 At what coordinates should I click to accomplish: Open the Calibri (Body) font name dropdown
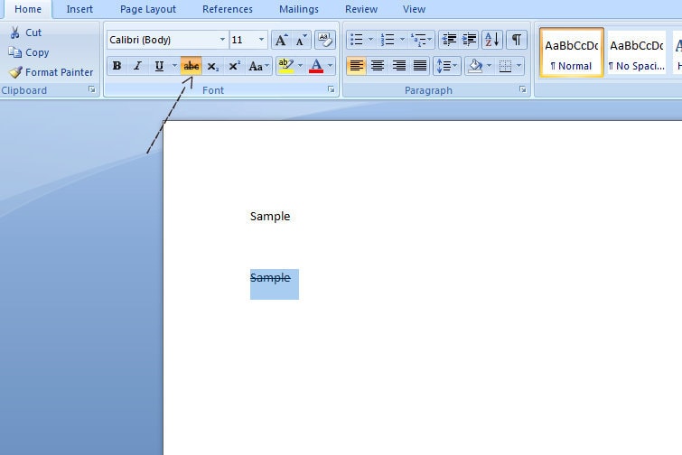[222, 40]
